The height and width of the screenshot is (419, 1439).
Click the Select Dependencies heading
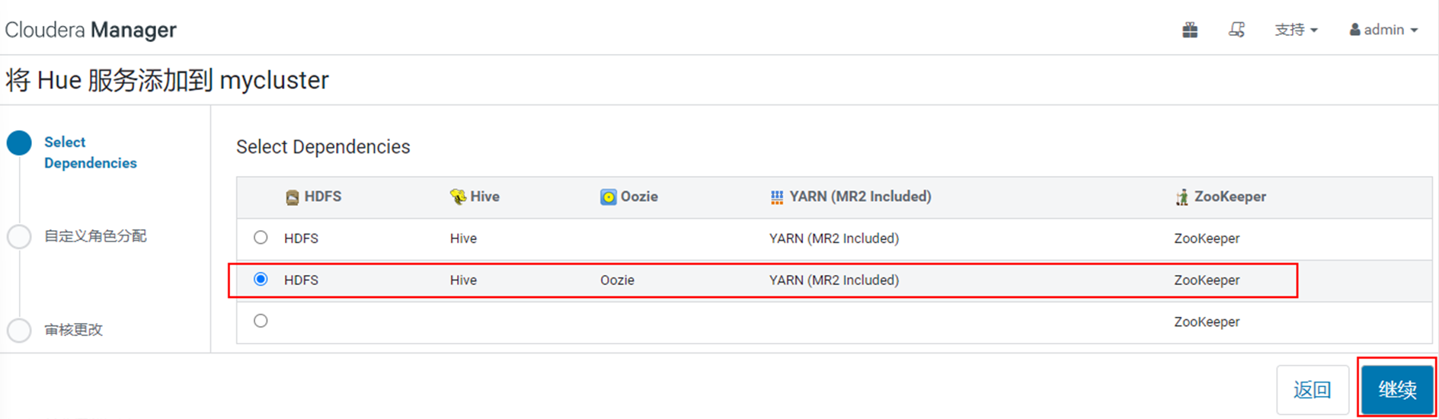[323, 147]
